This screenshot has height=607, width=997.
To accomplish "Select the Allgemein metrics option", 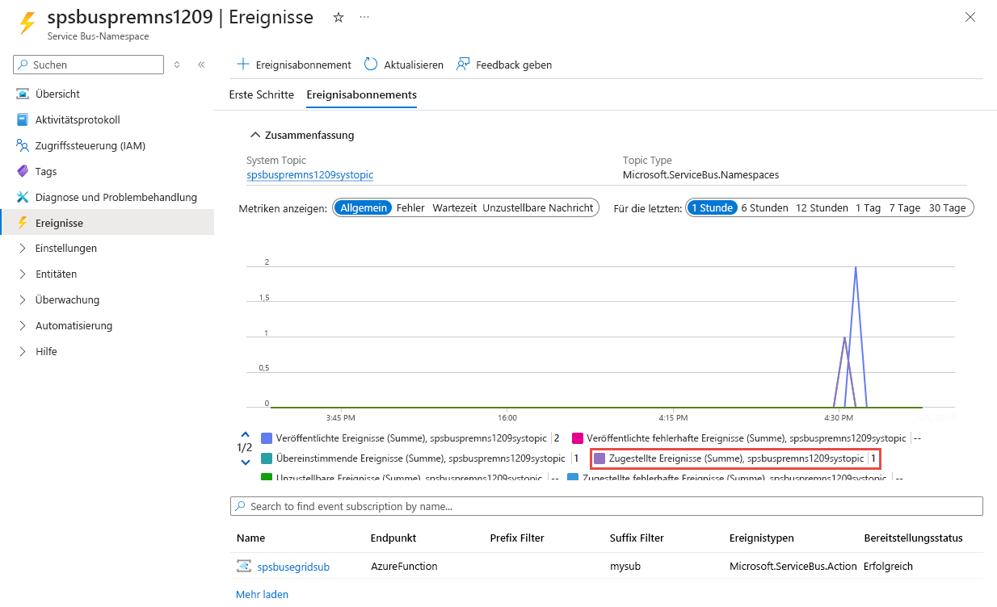I will 363,207.
